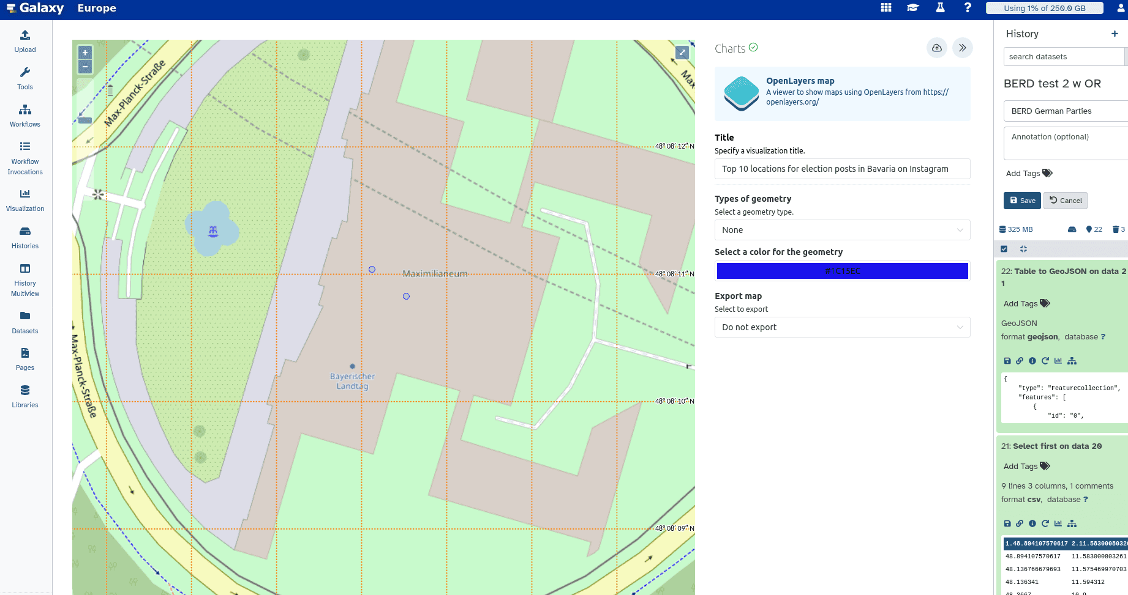Go to Visualization in the sidebar

pos(25,200)
